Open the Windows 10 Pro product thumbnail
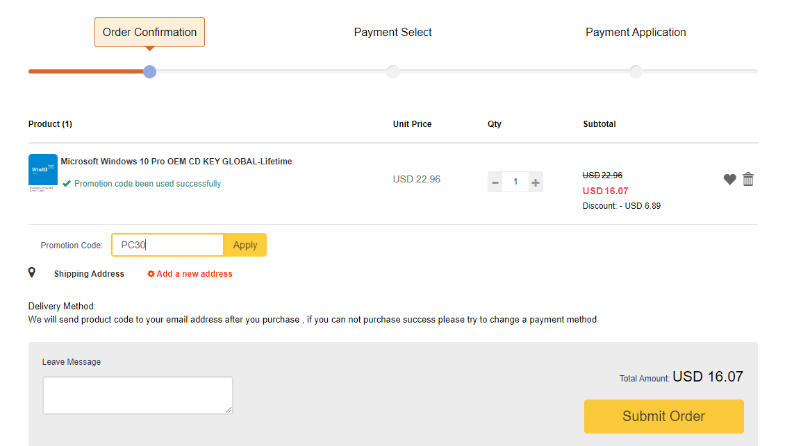Screen dimensions: 794x446 point(43,171)
